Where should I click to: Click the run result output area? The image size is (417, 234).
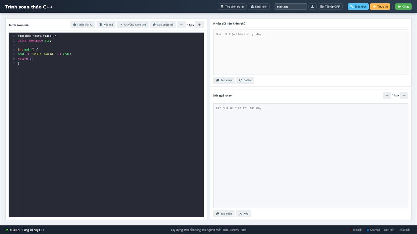click(311, 156)
